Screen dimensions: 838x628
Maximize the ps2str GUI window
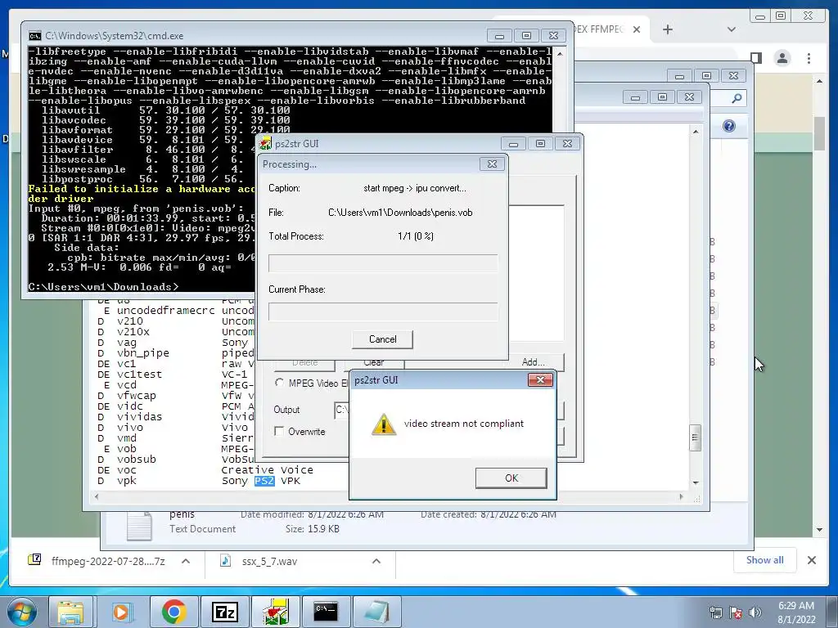click(x=540, y=144)
